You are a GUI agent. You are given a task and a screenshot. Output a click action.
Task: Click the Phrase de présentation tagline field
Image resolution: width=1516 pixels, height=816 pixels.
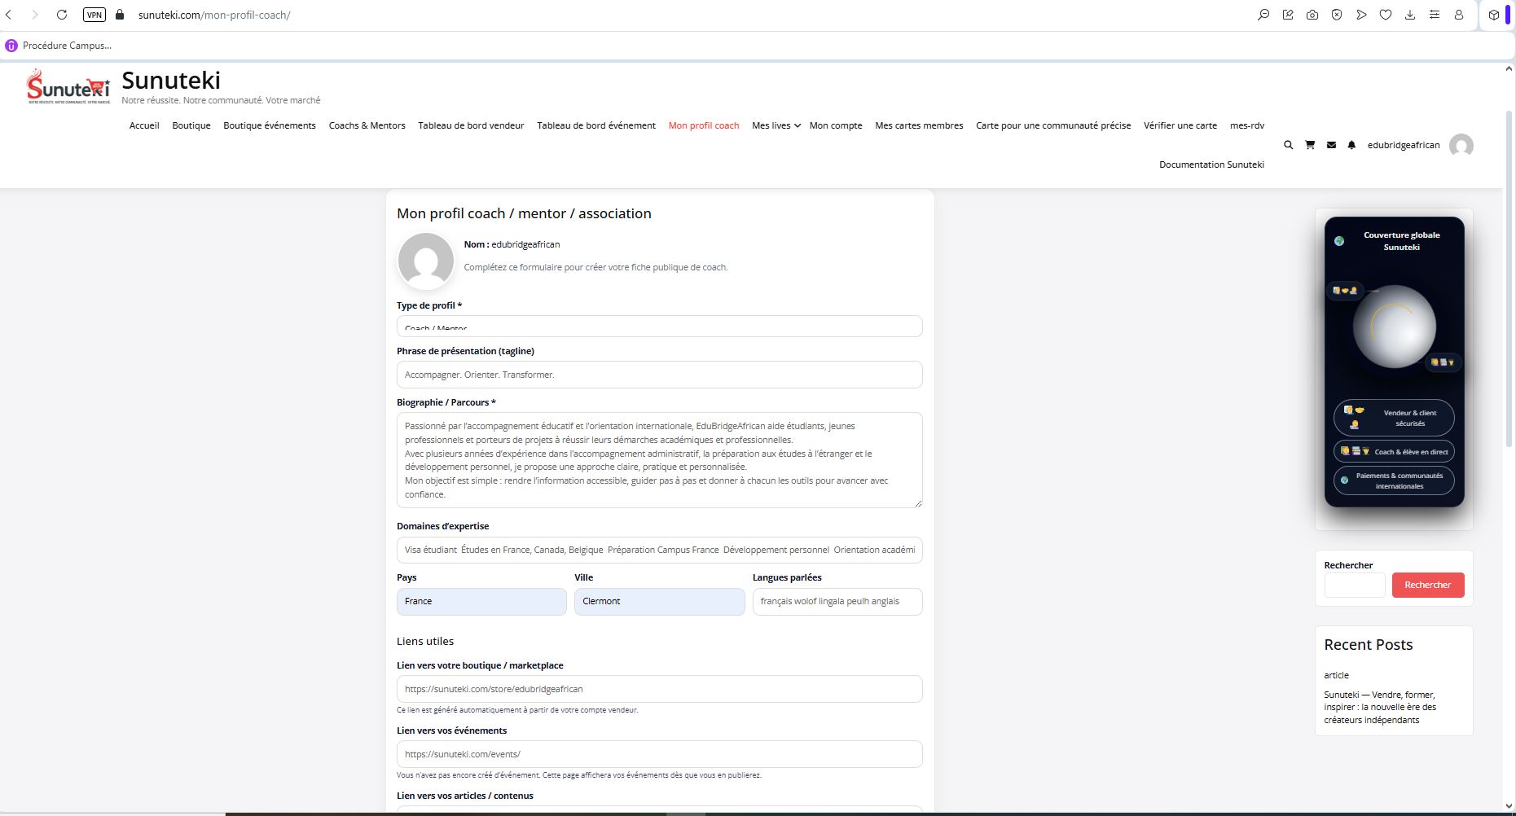(659, 375)
